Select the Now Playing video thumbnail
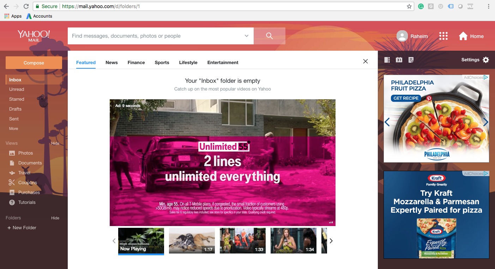 (x=141, y=241)
